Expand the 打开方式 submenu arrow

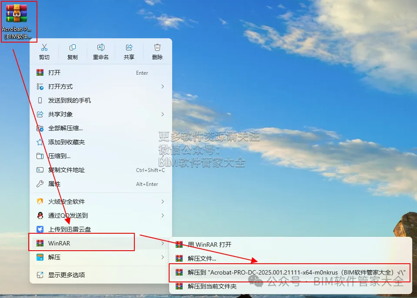coord(163,86)
